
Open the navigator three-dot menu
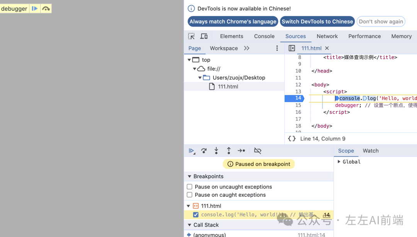pos(277,48)
